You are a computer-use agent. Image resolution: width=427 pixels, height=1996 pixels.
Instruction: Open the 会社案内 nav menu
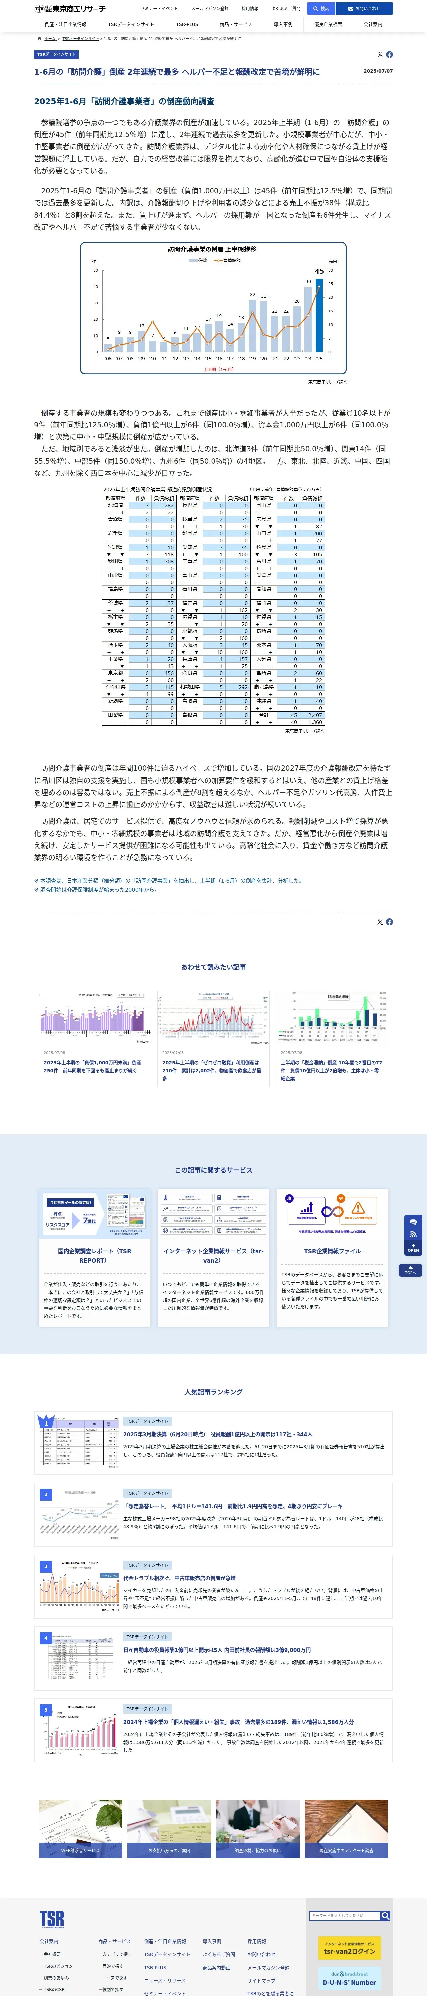(x=373, y=24)
